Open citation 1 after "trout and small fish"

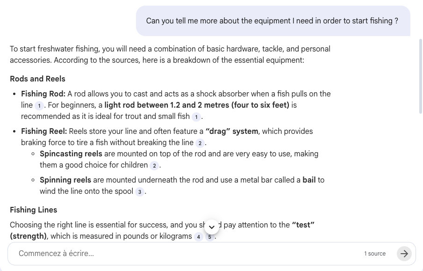pyautogui.click(x=196, y=117)
